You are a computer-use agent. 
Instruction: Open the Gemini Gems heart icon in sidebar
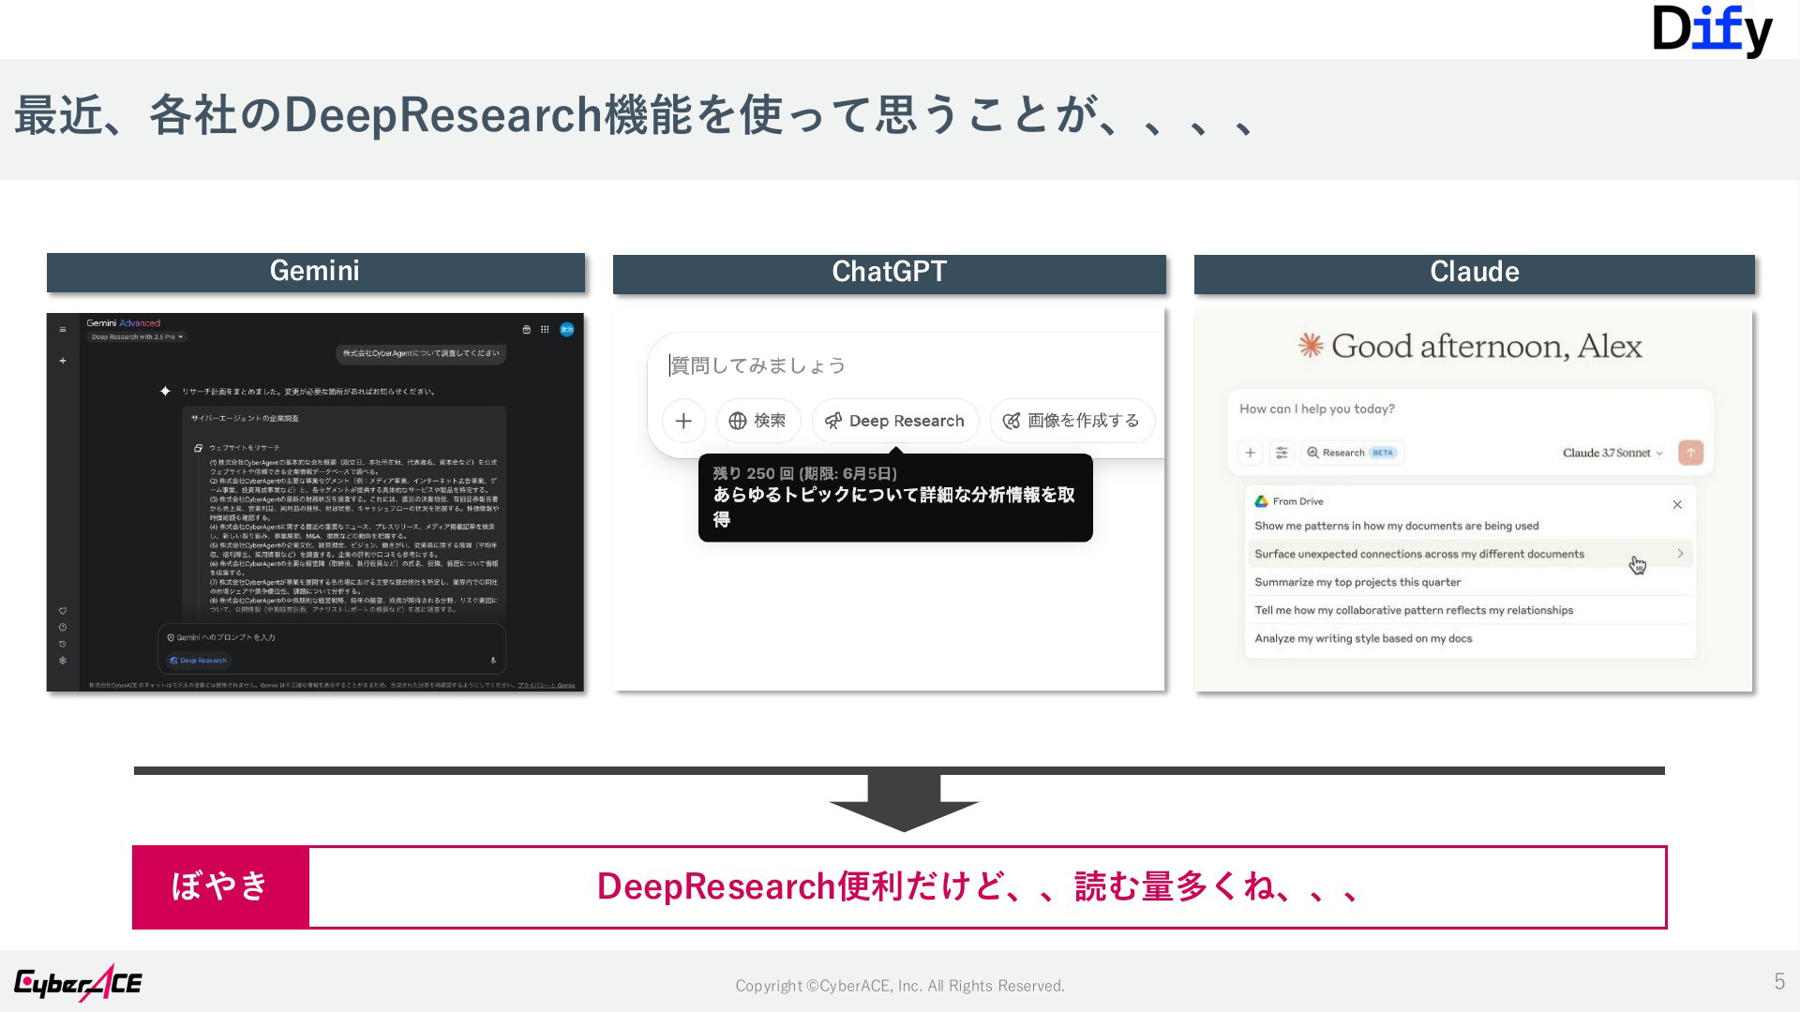(63, 611)
